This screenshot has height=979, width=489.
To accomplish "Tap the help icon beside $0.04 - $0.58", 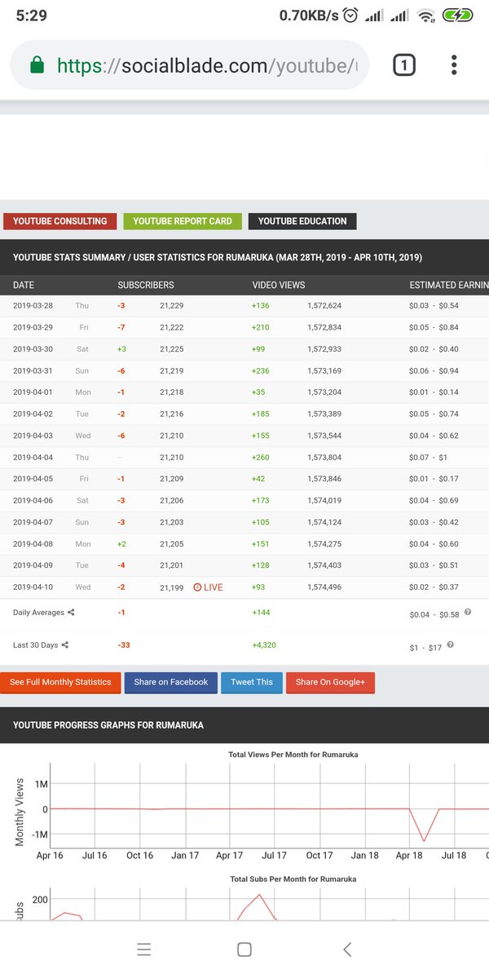I will (x=467, y=613).
